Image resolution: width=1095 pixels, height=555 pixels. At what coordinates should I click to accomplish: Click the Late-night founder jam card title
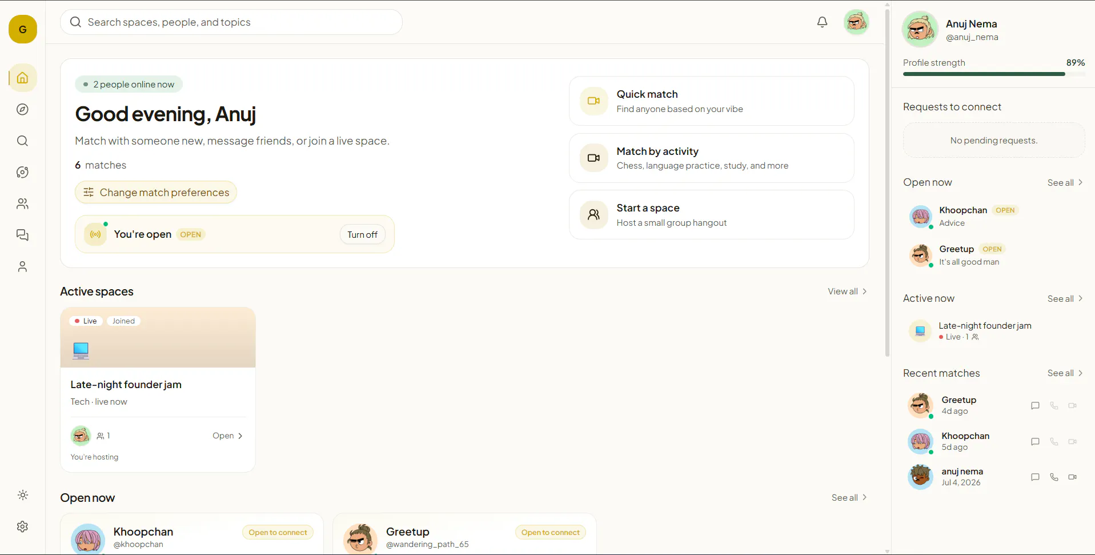(126, 385)
